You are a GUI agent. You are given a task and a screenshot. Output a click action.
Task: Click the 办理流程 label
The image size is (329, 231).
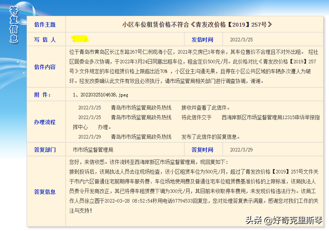(x=45, y=122)
